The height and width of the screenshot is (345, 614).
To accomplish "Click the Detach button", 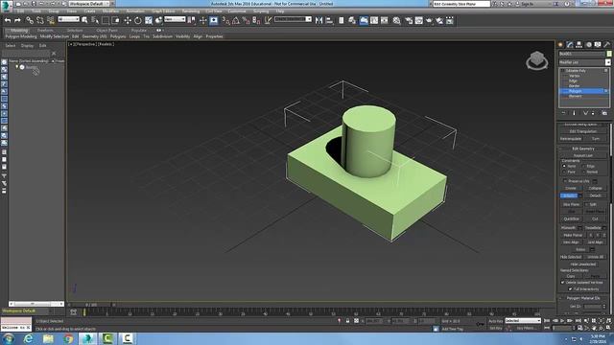I will (x=595, y=195).
